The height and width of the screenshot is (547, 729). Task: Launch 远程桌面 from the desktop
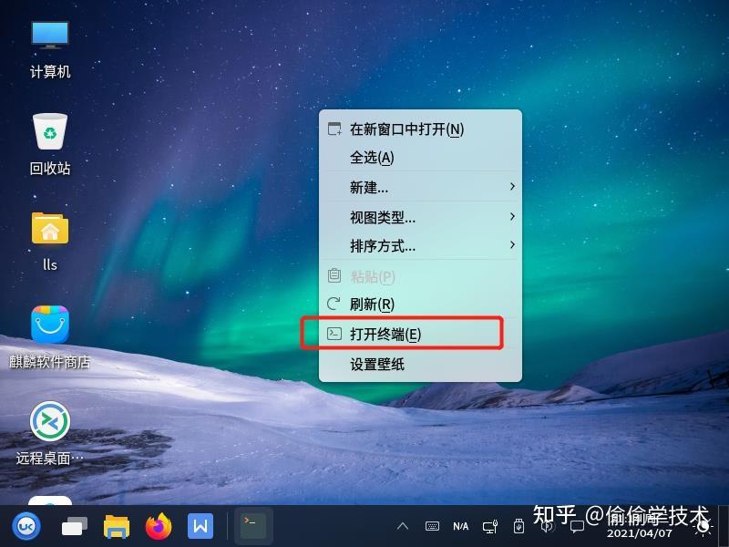point(52,421)
